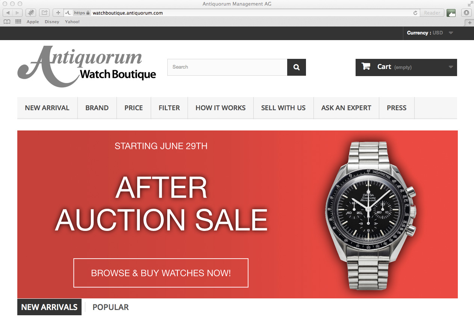Click the Search input field
Image resolution: width=474 pixels, height=322 pixels.
pos(227,67)
